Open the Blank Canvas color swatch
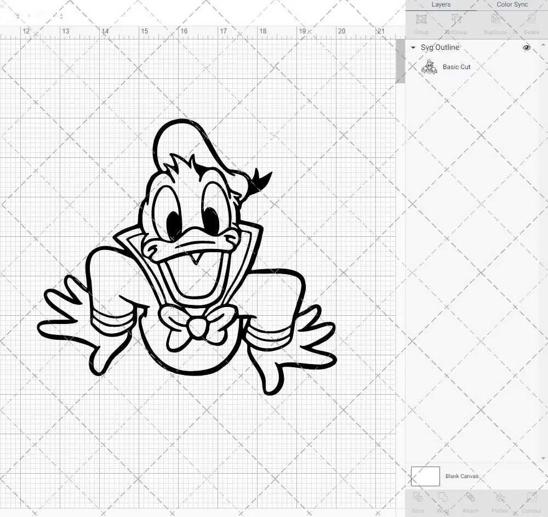 [425, 476]
